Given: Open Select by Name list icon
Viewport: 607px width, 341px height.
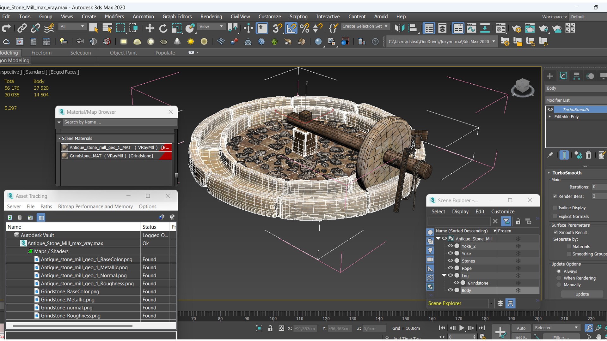Looking at the screenshot, I should coord(107,28).
